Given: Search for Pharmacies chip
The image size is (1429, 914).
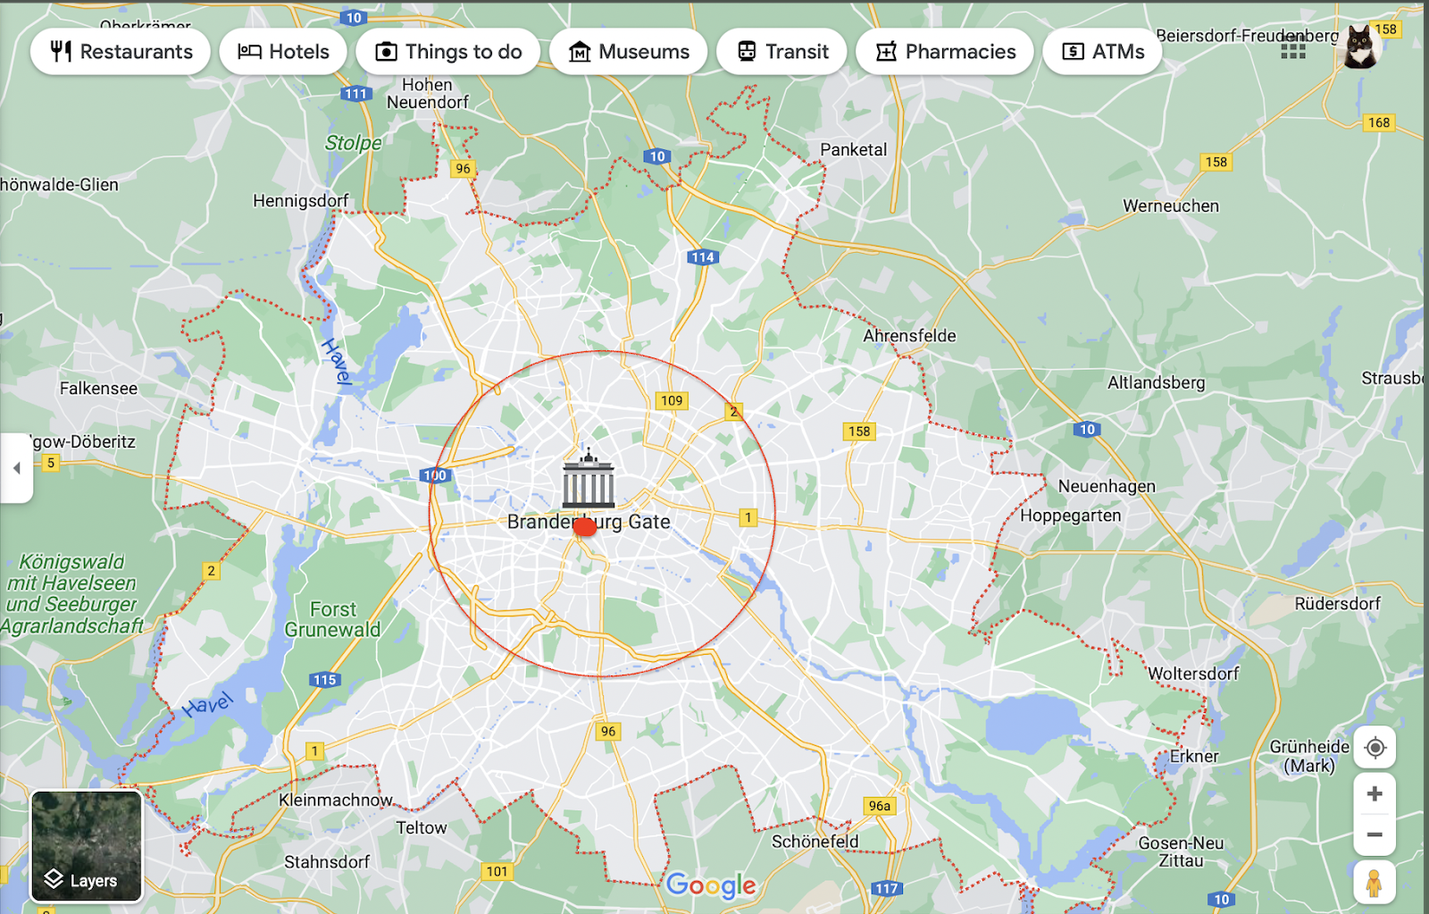Looking at the screenshot, I should tap(945, 52).
